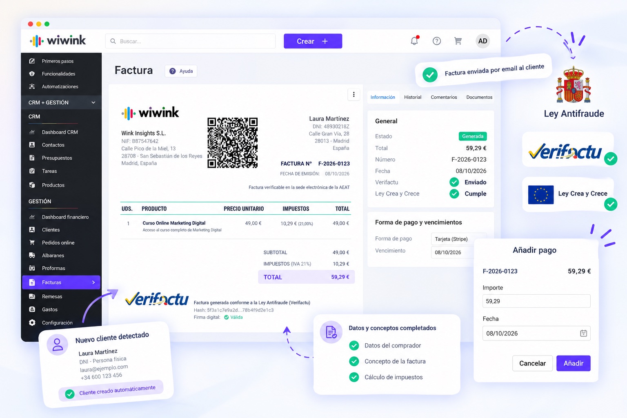
Task: Click the Pedidos online cart icon
Action: click(32, 242)
